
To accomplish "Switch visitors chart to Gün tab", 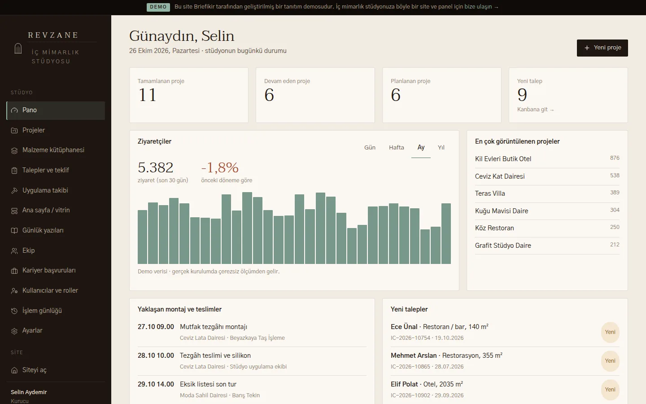I will tap(370, 148).
